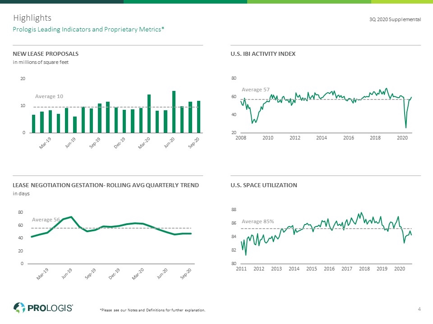The image size is (433, 324).
Task: Click 'Mar-20' on Lease Negotiation Gestation axis
Action: (138, 274)
